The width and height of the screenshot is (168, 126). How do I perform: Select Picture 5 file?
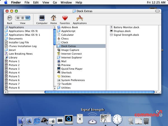pos(29,76)
